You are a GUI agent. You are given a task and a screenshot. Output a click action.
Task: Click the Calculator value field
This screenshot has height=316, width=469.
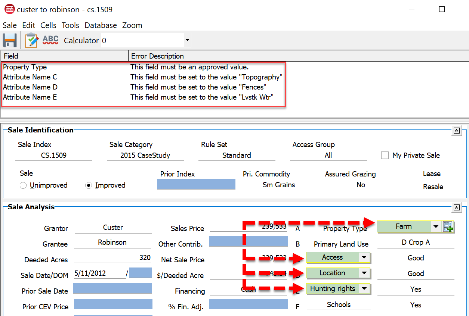pyautogui.click(x=142, y=40)
